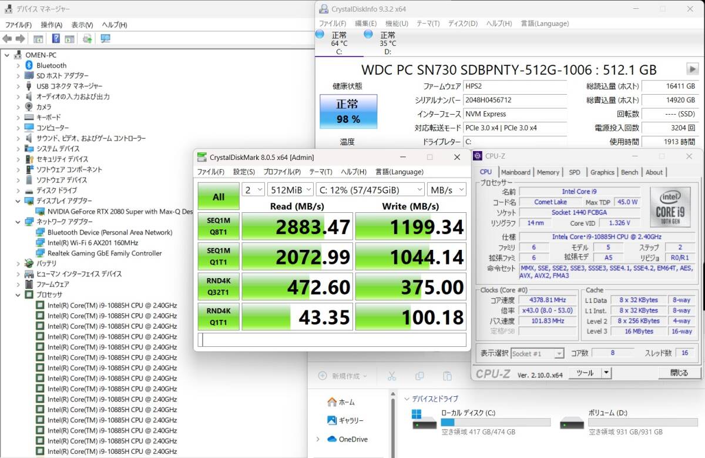Viewport: 705px width, 458px height.
Task: Expand the キーボード node in Device Manager
Action: coord(17,117)
